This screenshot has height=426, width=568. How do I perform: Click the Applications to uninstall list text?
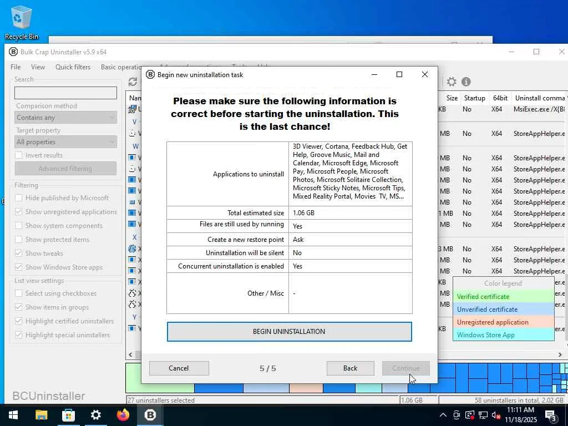(350, 171)
